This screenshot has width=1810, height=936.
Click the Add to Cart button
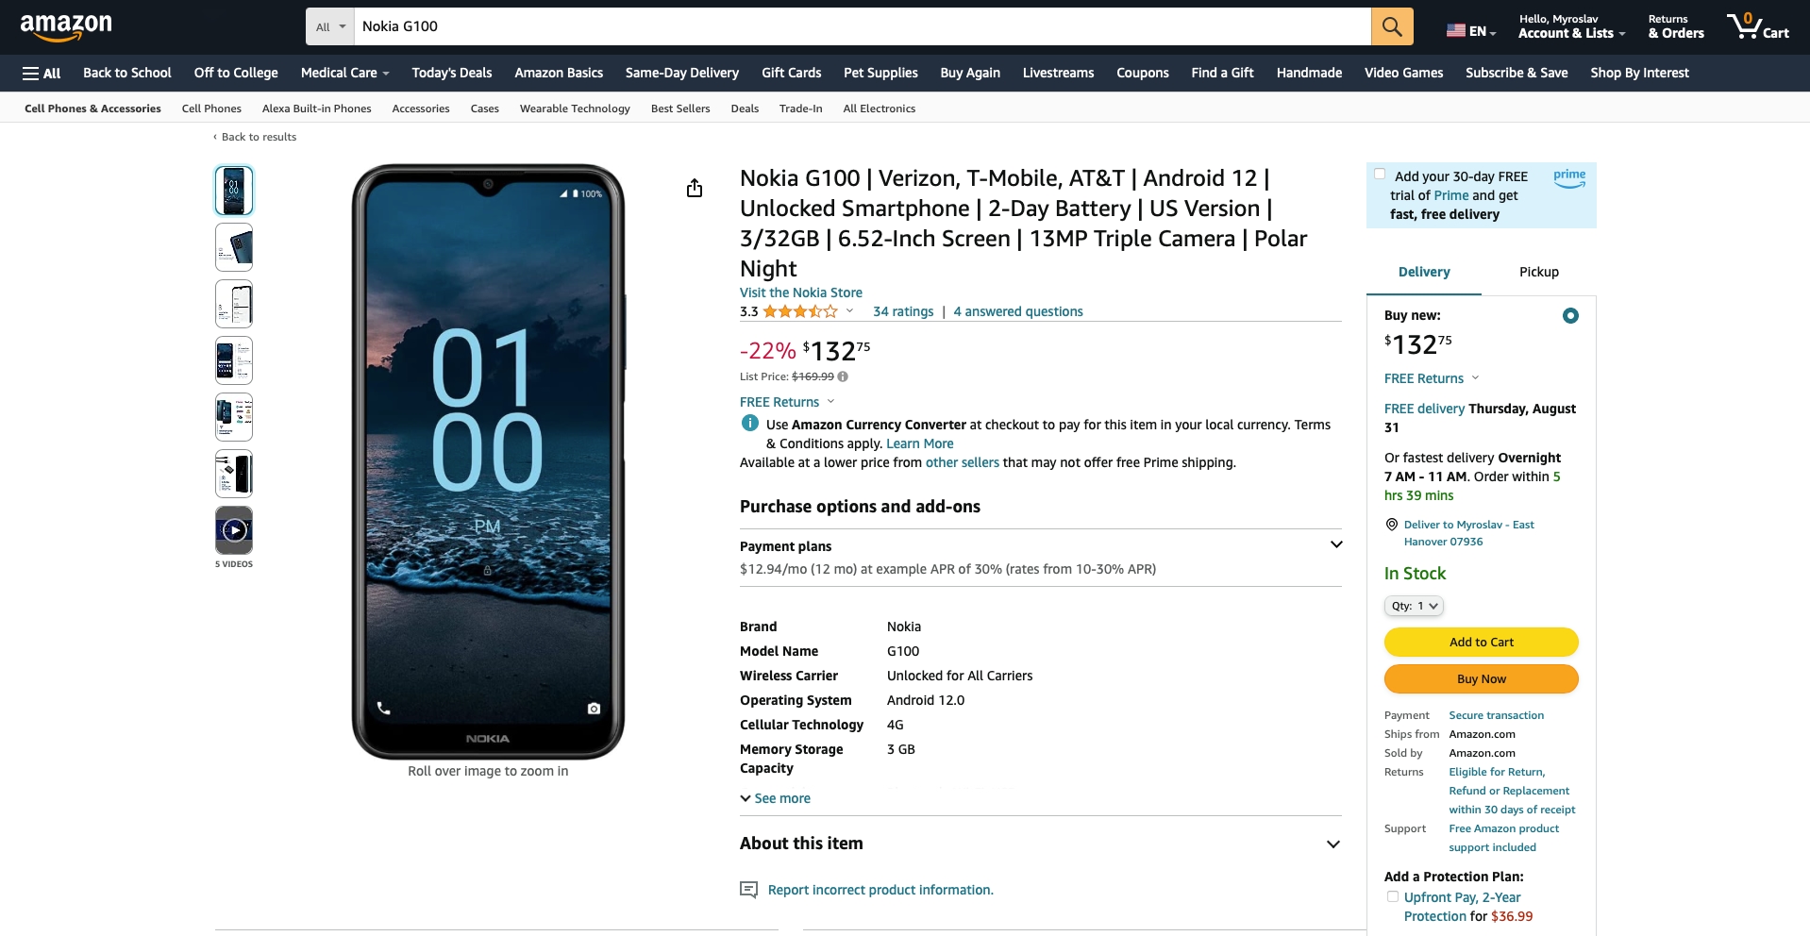(x=1481, y=642)
